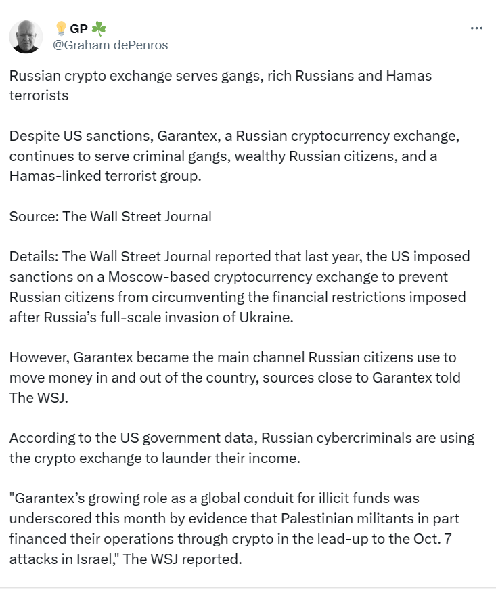The height and width of the screenshot is (589, 496).
Task: Open the tweet's more options menu
Action: click(476, 28)
